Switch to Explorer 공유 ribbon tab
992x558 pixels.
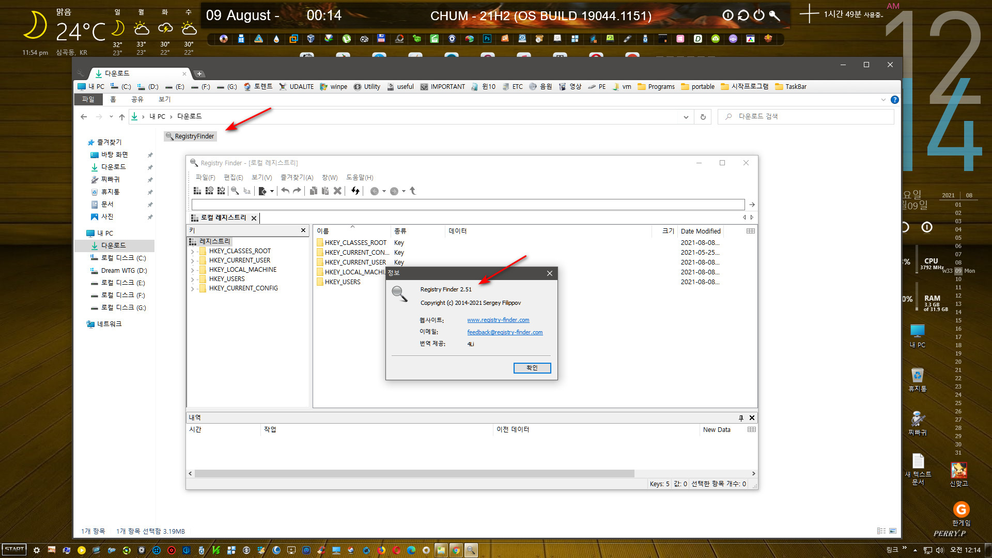pyautogui.click(x=137, y=99)
